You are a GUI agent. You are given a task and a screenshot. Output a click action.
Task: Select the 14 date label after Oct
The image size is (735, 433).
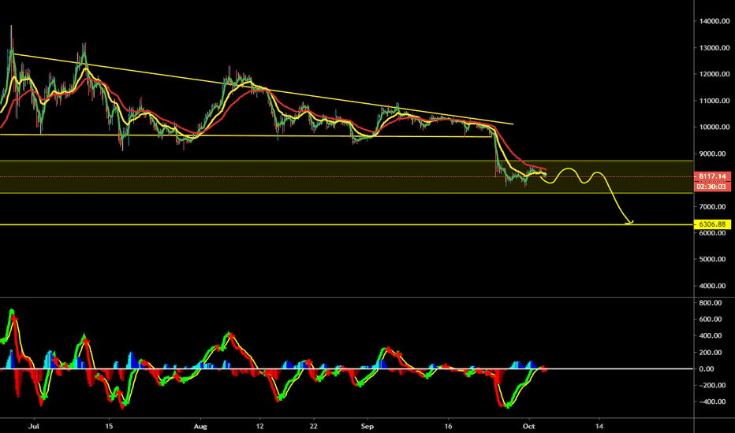point(599,427)
